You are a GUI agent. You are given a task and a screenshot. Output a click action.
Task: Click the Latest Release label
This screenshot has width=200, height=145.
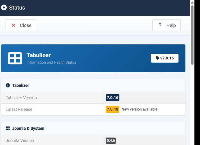(x=19, y=109)
